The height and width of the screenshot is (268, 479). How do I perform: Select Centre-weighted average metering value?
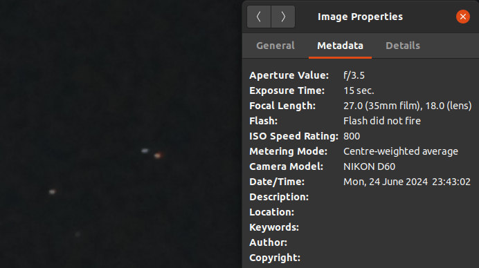(401, 151)
